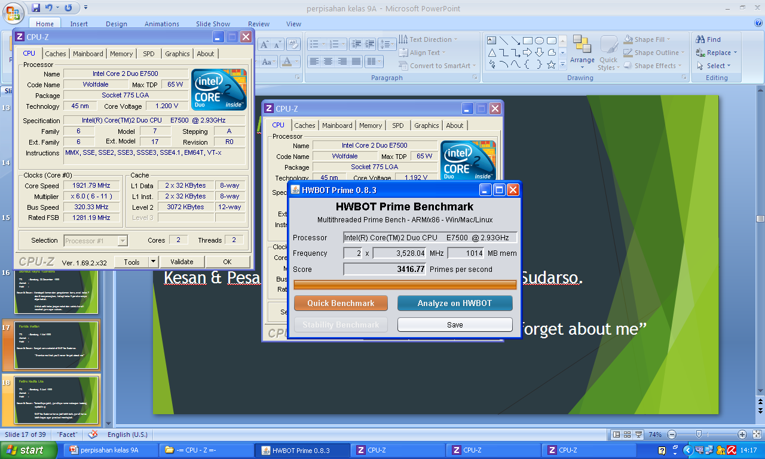Open PowerPoint Help question mark

tap(758, 23)
